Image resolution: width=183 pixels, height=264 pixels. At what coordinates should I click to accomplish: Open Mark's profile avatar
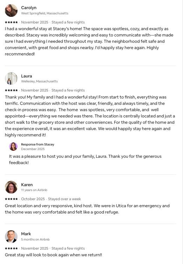[x=11, y=237]
